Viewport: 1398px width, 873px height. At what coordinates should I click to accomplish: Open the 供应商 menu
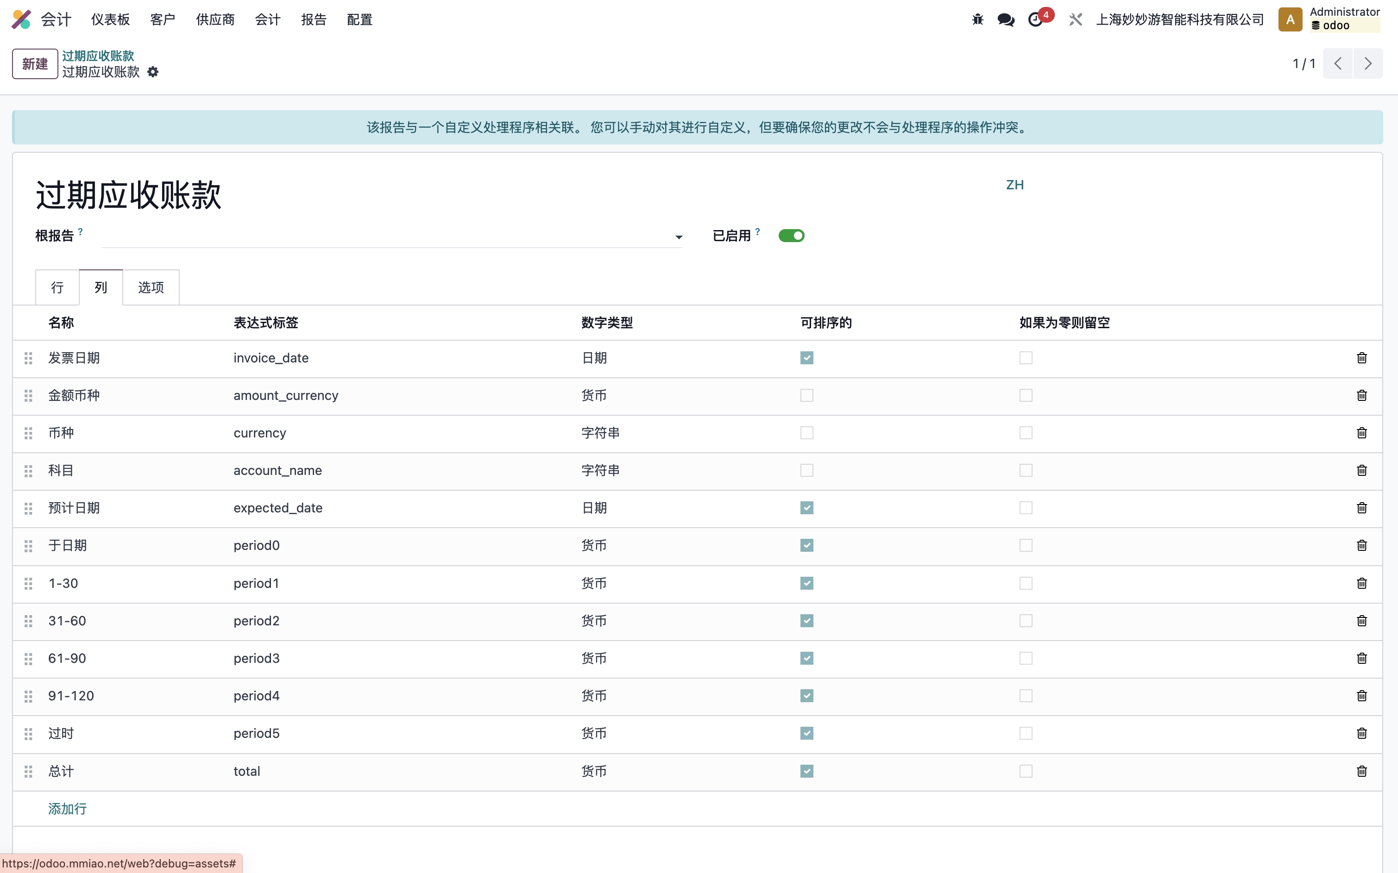point(215,19)
